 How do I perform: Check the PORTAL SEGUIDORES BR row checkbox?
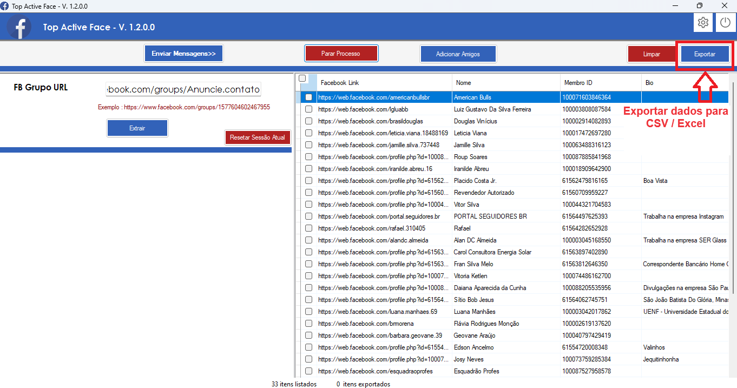pos(308,216)
